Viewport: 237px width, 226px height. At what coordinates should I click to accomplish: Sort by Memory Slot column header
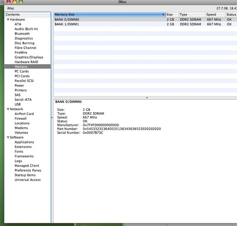point(110,15)
